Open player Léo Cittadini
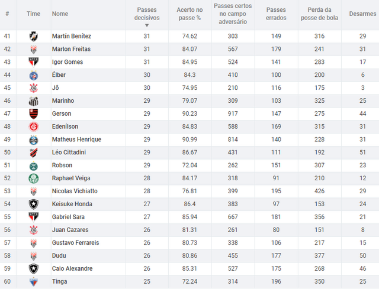 [69, 152]
